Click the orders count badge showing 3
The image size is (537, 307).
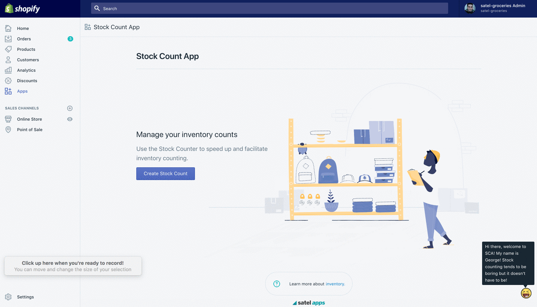point(70,39)
